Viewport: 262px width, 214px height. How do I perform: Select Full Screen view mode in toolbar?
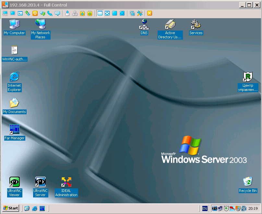[x=115, y=13]
